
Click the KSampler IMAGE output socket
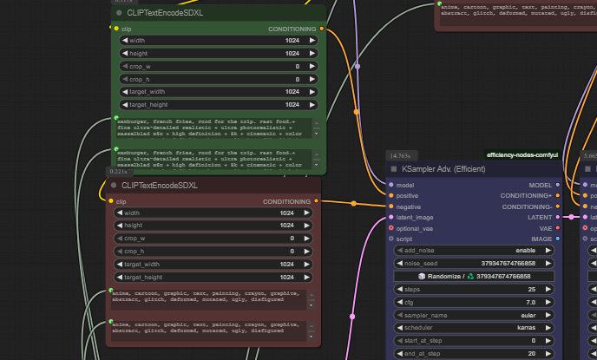[x=558, y=239]
